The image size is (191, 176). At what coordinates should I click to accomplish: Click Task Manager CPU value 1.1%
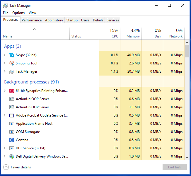115,71
